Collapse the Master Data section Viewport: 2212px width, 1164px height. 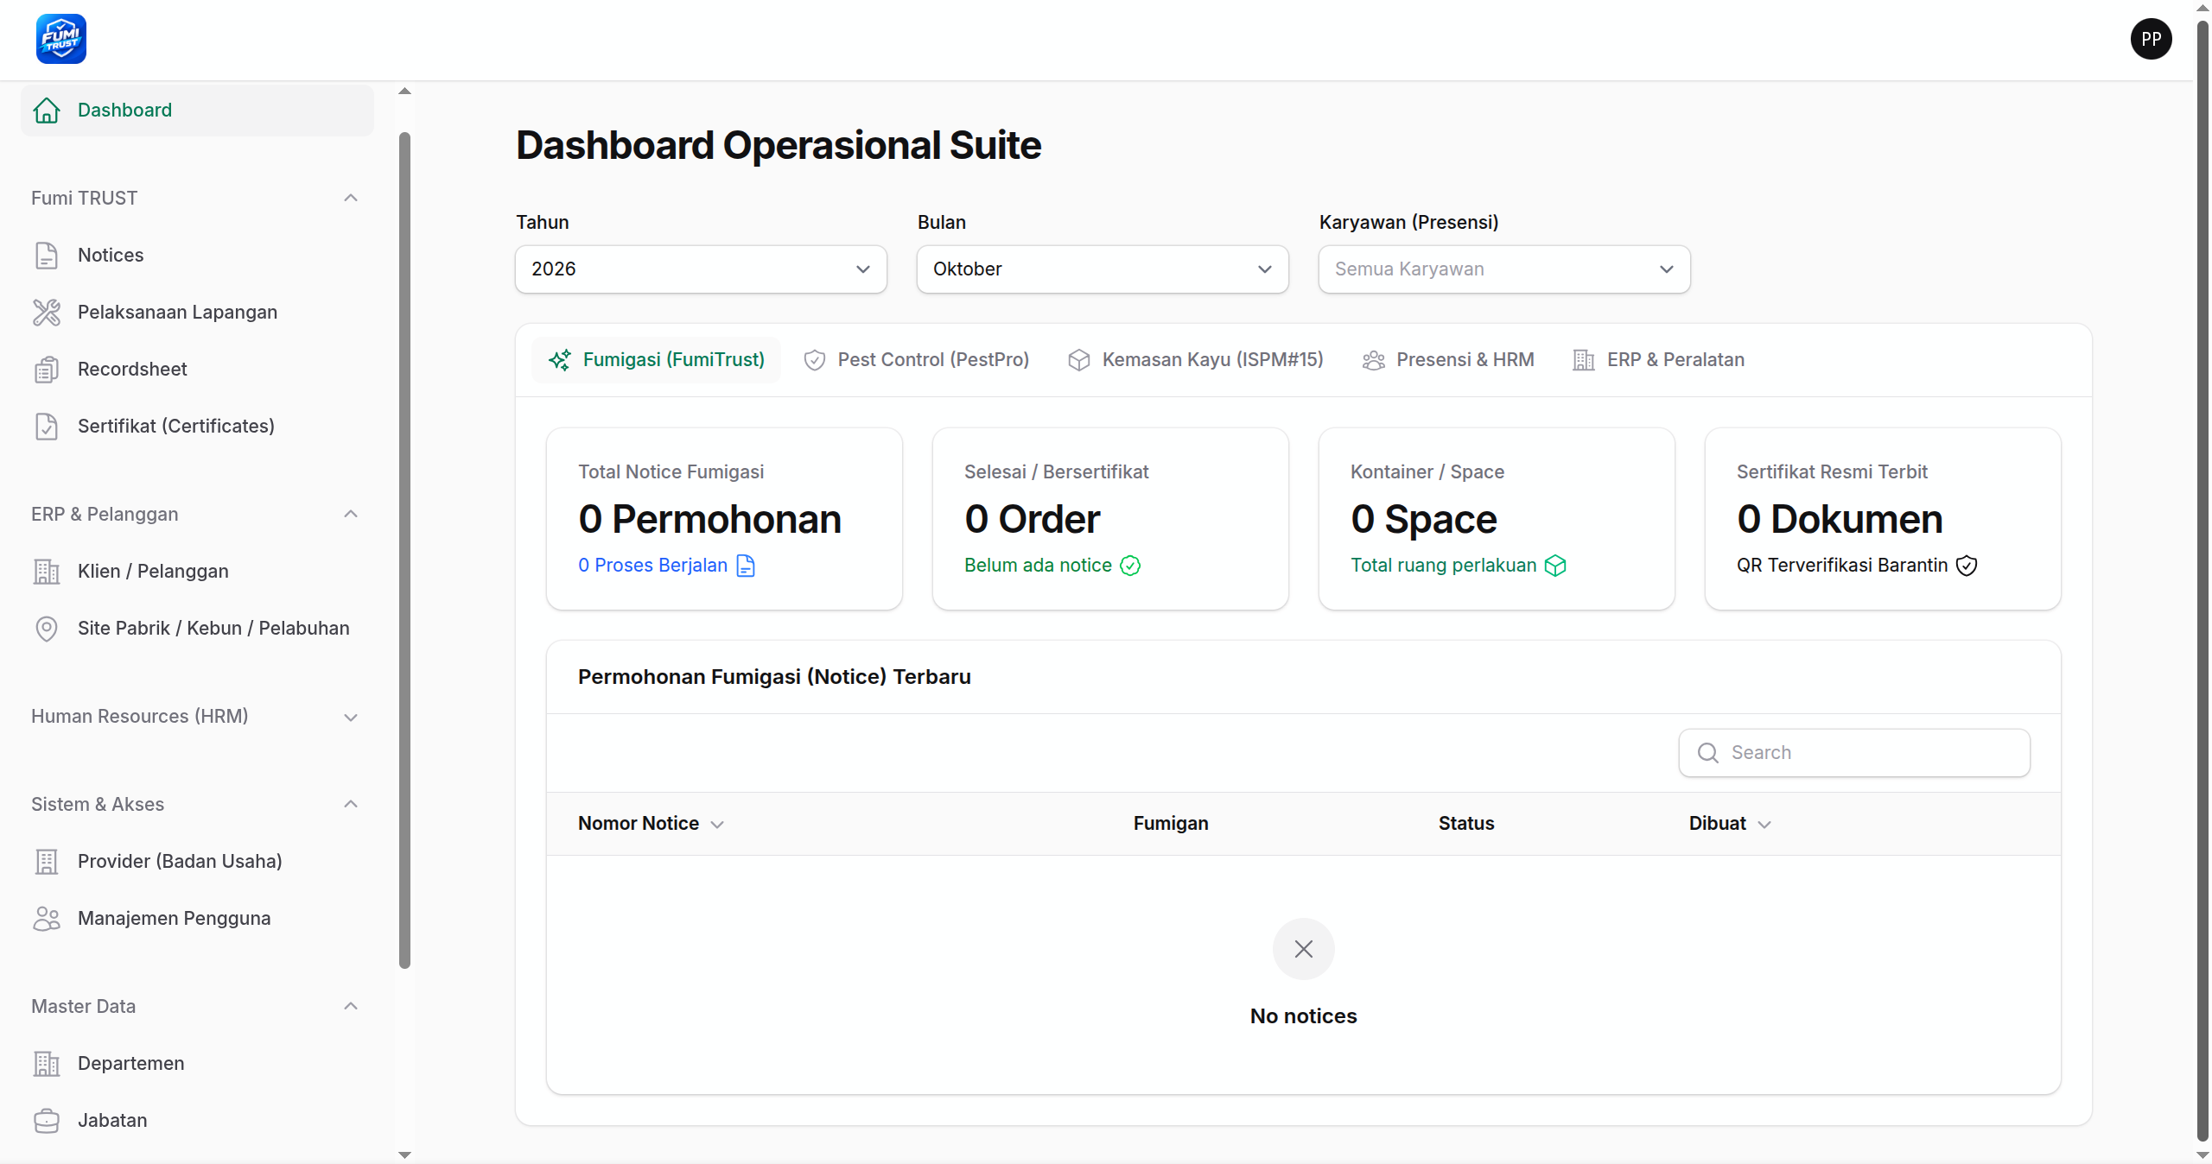(351, 1007)
